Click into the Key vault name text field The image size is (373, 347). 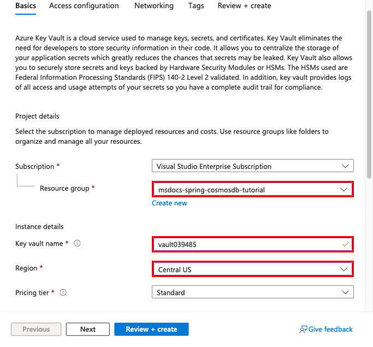[x=246, y=244]
